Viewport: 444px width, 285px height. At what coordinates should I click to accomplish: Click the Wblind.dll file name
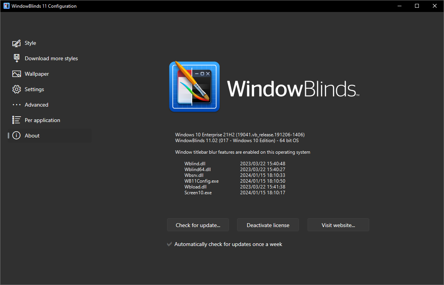pyautogui.click(x=195, y=164)
